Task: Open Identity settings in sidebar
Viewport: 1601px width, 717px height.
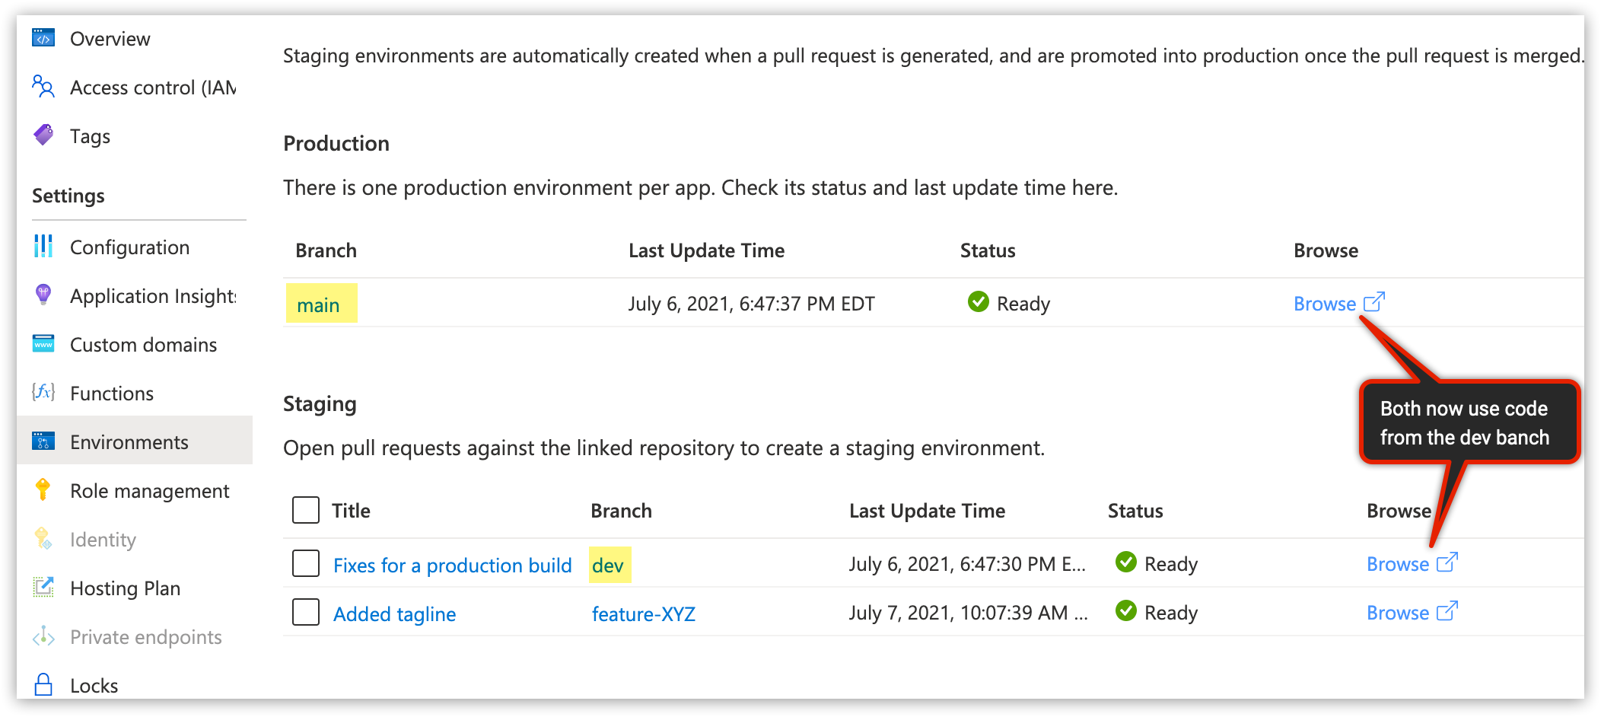Action: point(103,539)
